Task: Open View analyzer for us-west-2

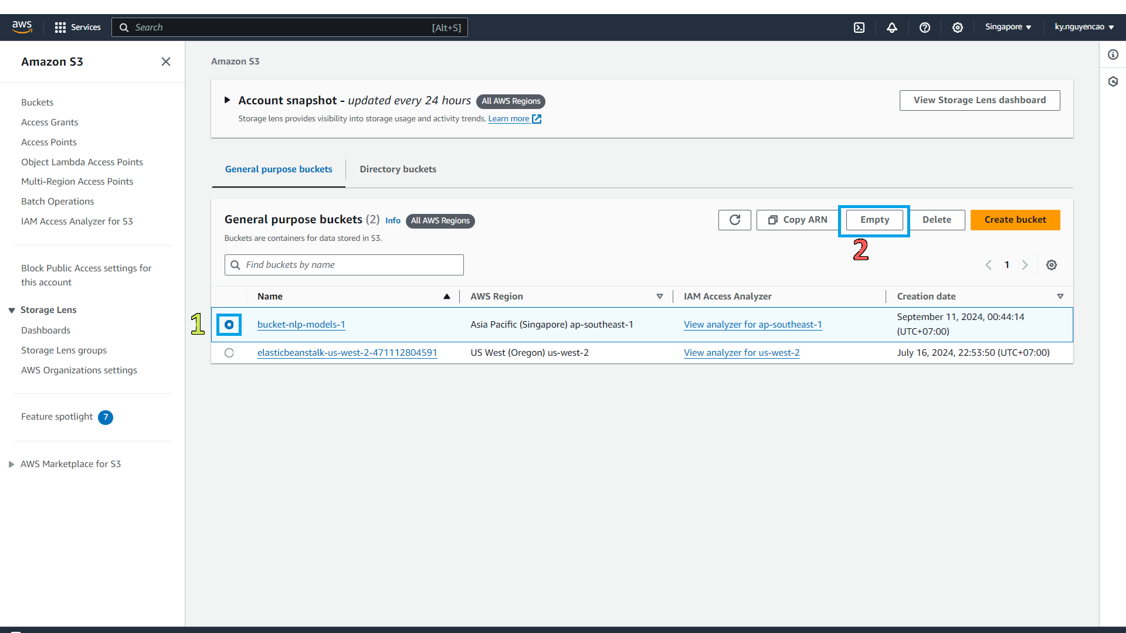Action: (742, 353)
